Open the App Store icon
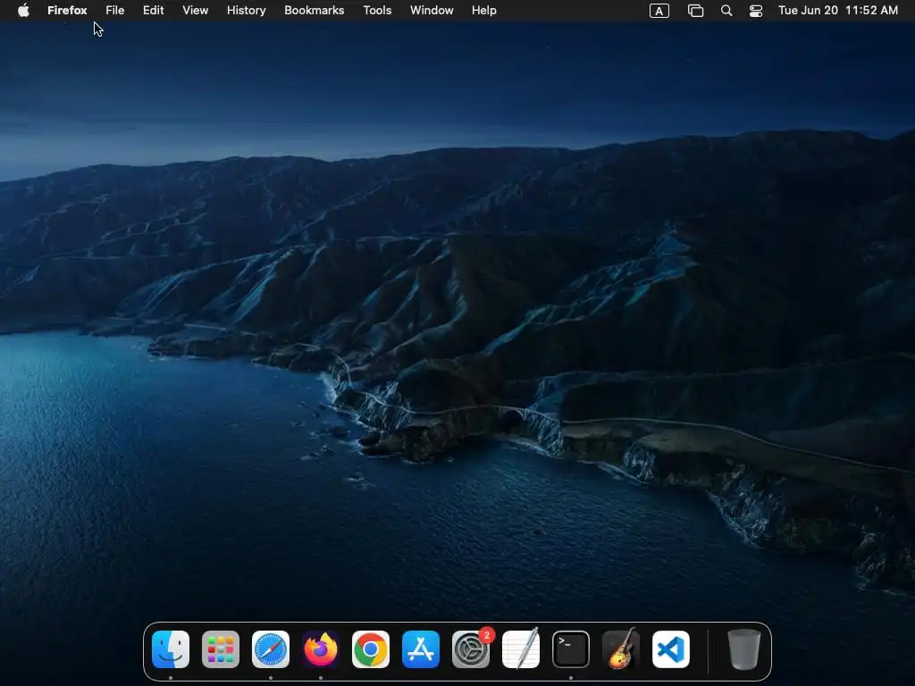915x686 pixels. click(x=421, y=649)
